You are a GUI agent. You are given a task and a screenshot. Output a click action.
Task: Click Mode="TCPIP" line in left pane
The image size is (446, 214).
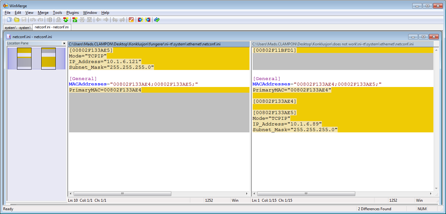pos(88,56)
